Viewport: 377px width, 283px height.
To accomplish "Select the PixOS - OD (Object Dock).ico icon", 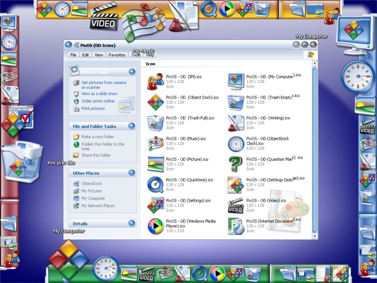I will [156, 102].
